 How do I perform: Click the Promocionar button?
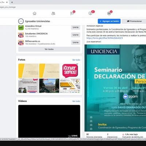point(134,21)
